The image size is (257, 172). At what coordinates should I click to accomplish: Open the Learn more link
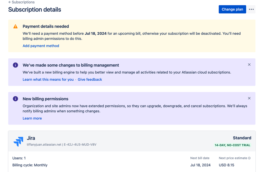pyautogui.click(x=32, y=118)
